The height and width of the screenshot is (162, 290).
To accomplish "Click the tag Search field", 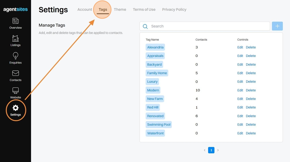I will [x=207, y=26].
